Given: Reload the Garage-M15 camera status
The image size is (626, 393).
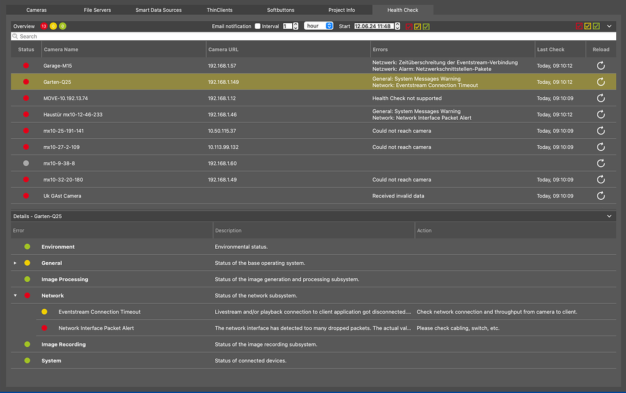Looking at the screenshot, I should pos(600,65).
